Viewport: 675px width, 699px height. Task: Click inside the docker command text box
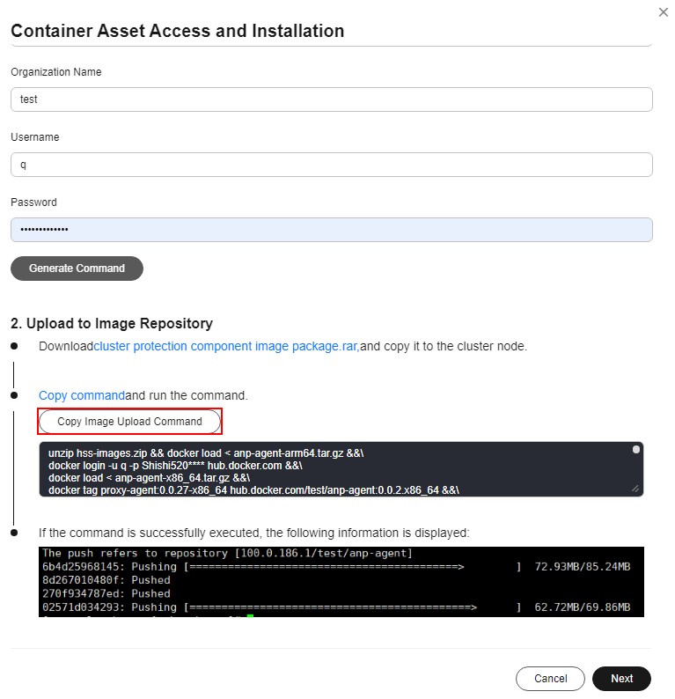point(341,469)
